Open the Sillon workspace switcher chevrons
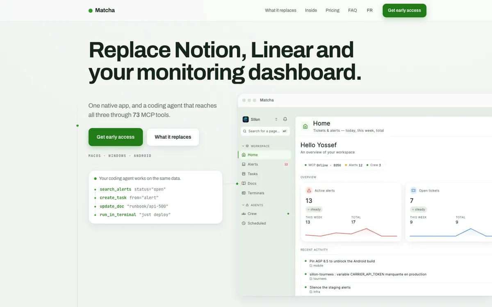The height and width of the screenshot is (307, 492). tap(276, 120)
